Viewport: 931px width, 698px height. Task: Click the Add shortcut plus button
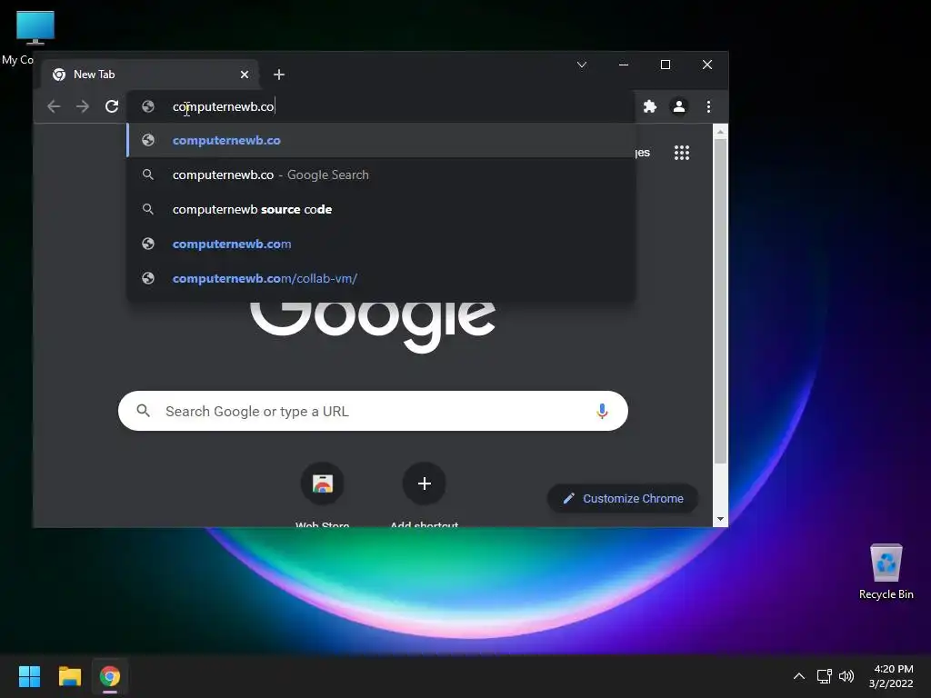424,484
